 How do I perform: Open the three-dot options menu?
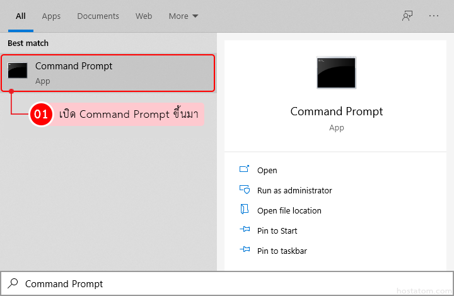(434, 16)
